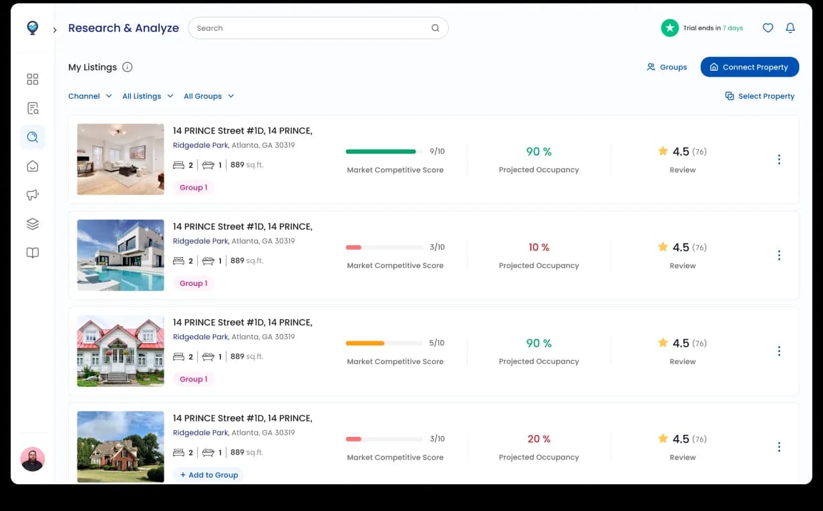Select the Research & Analyze magnifier sidebar icon
Screen dimensions: 823x511
click(33, 137)
